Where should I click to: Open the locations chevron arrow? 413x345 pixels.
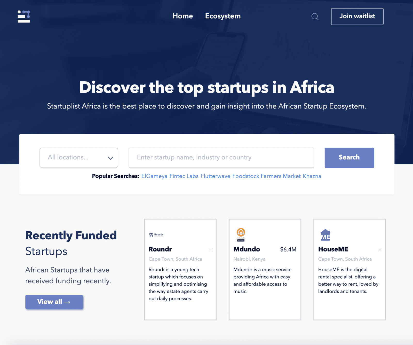110,158
